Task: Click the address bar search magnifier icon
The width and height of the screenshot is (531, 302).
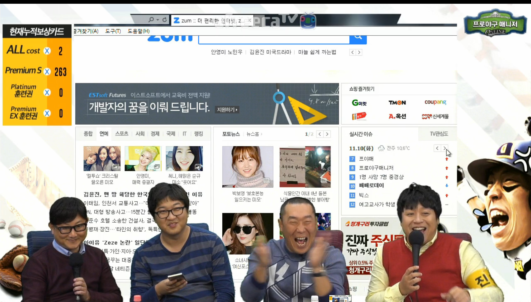Action: pos(151,20)
